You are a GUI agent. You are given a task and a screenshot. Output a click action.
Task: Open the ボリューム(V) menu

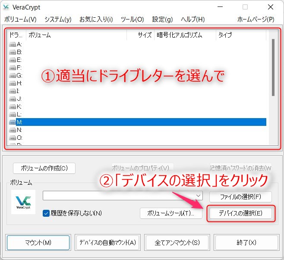pos(20,19)
